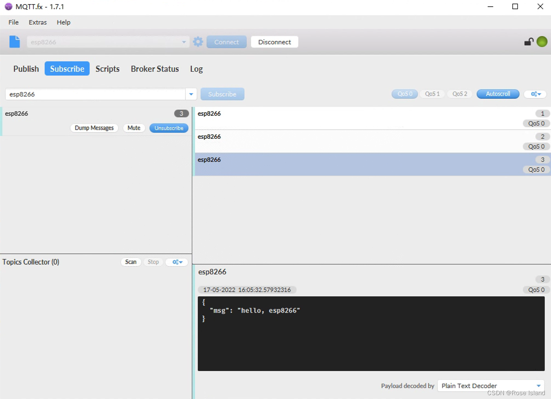
Task: Start a topic Scan
Action: tap(131, 262)
